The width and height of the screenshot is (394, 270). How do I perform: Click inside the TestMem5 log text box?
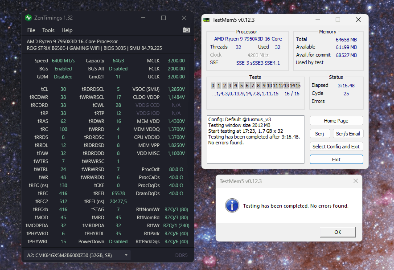coord(255,139)
